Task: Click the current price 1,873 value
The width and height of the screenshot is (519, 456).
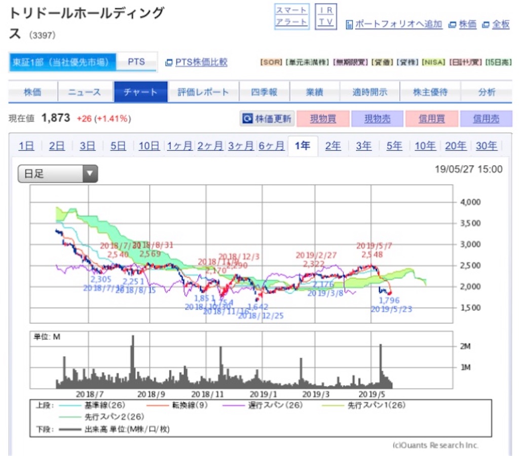Action: click(x=56, y=118)
